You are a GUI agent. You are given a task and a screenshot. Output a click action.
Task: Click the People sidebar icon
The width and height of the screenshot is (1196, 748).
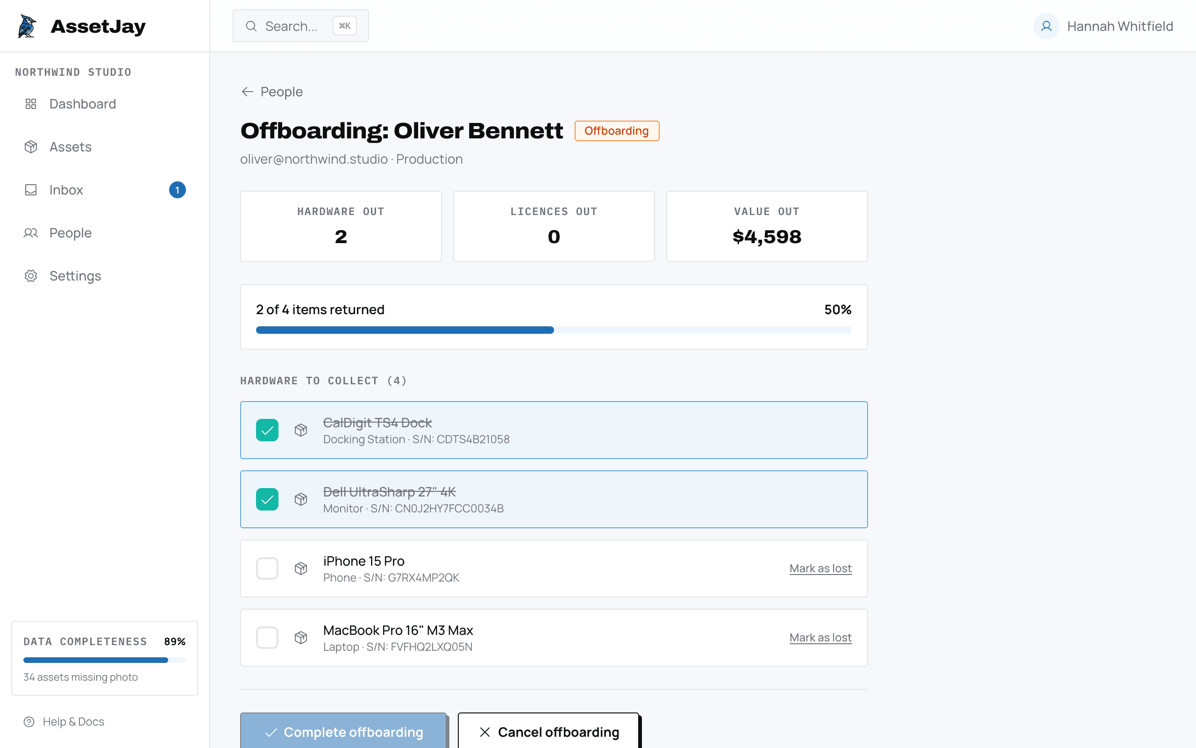31,233
